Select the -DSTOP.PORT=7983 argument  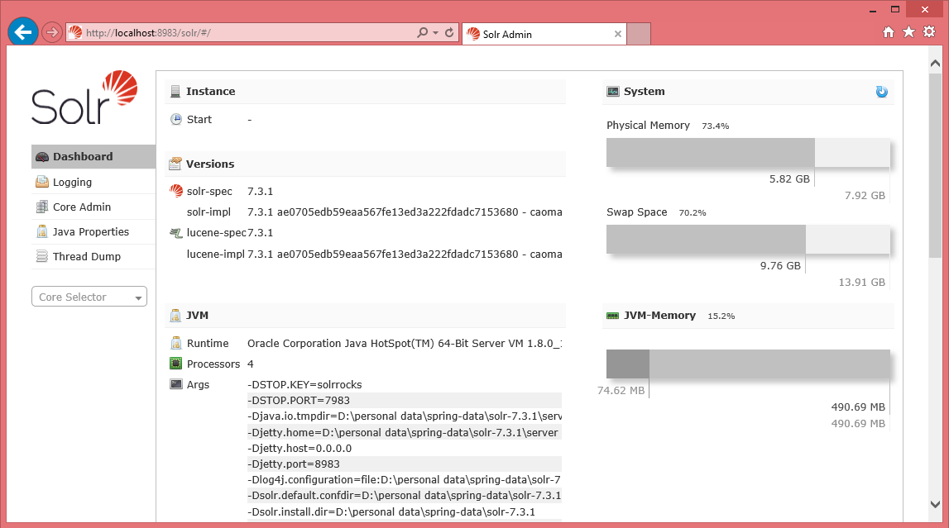pos(299,401)
